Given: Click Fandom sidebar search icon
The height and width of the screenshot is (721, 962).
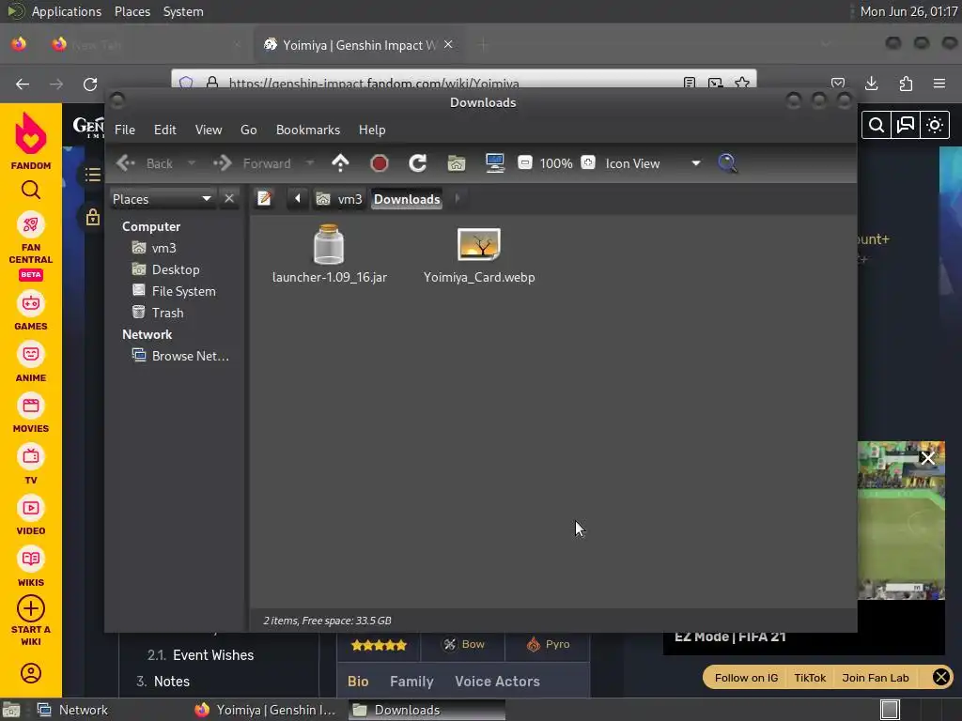Looking at the screenshot, I should coord(31,190).
